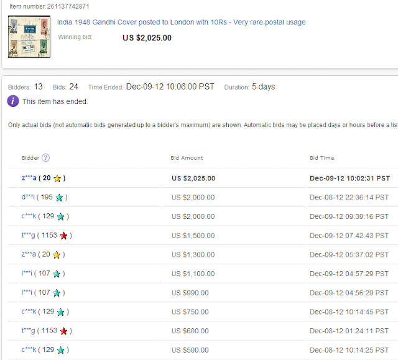Click bid time Dec-09-12 09:39:16 PST

[349, 216]
